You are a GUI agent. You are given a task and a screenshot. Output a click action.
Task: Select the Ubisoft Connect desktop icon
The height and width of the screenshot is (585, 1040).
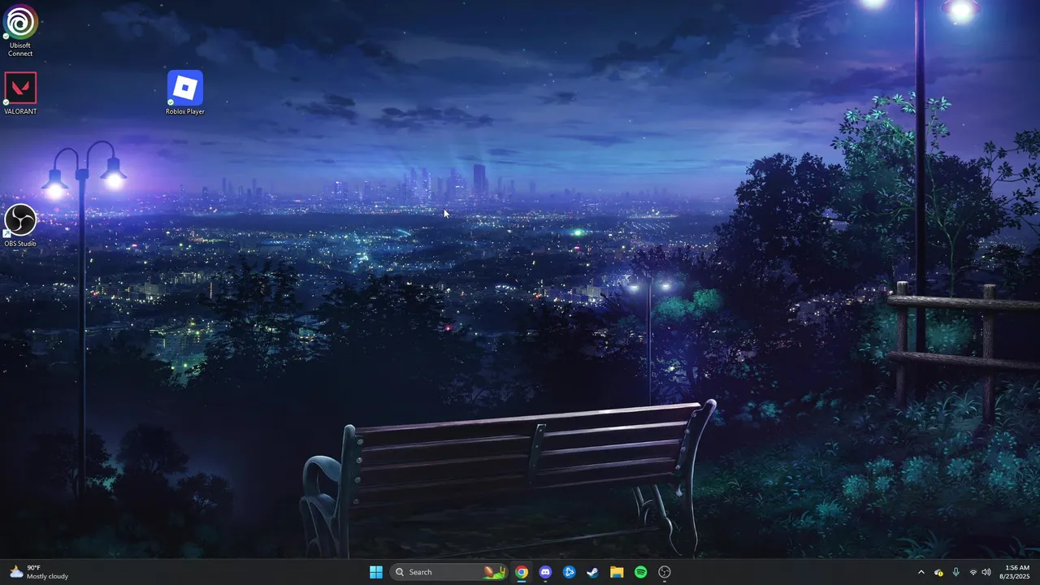[x=20, y=31]
